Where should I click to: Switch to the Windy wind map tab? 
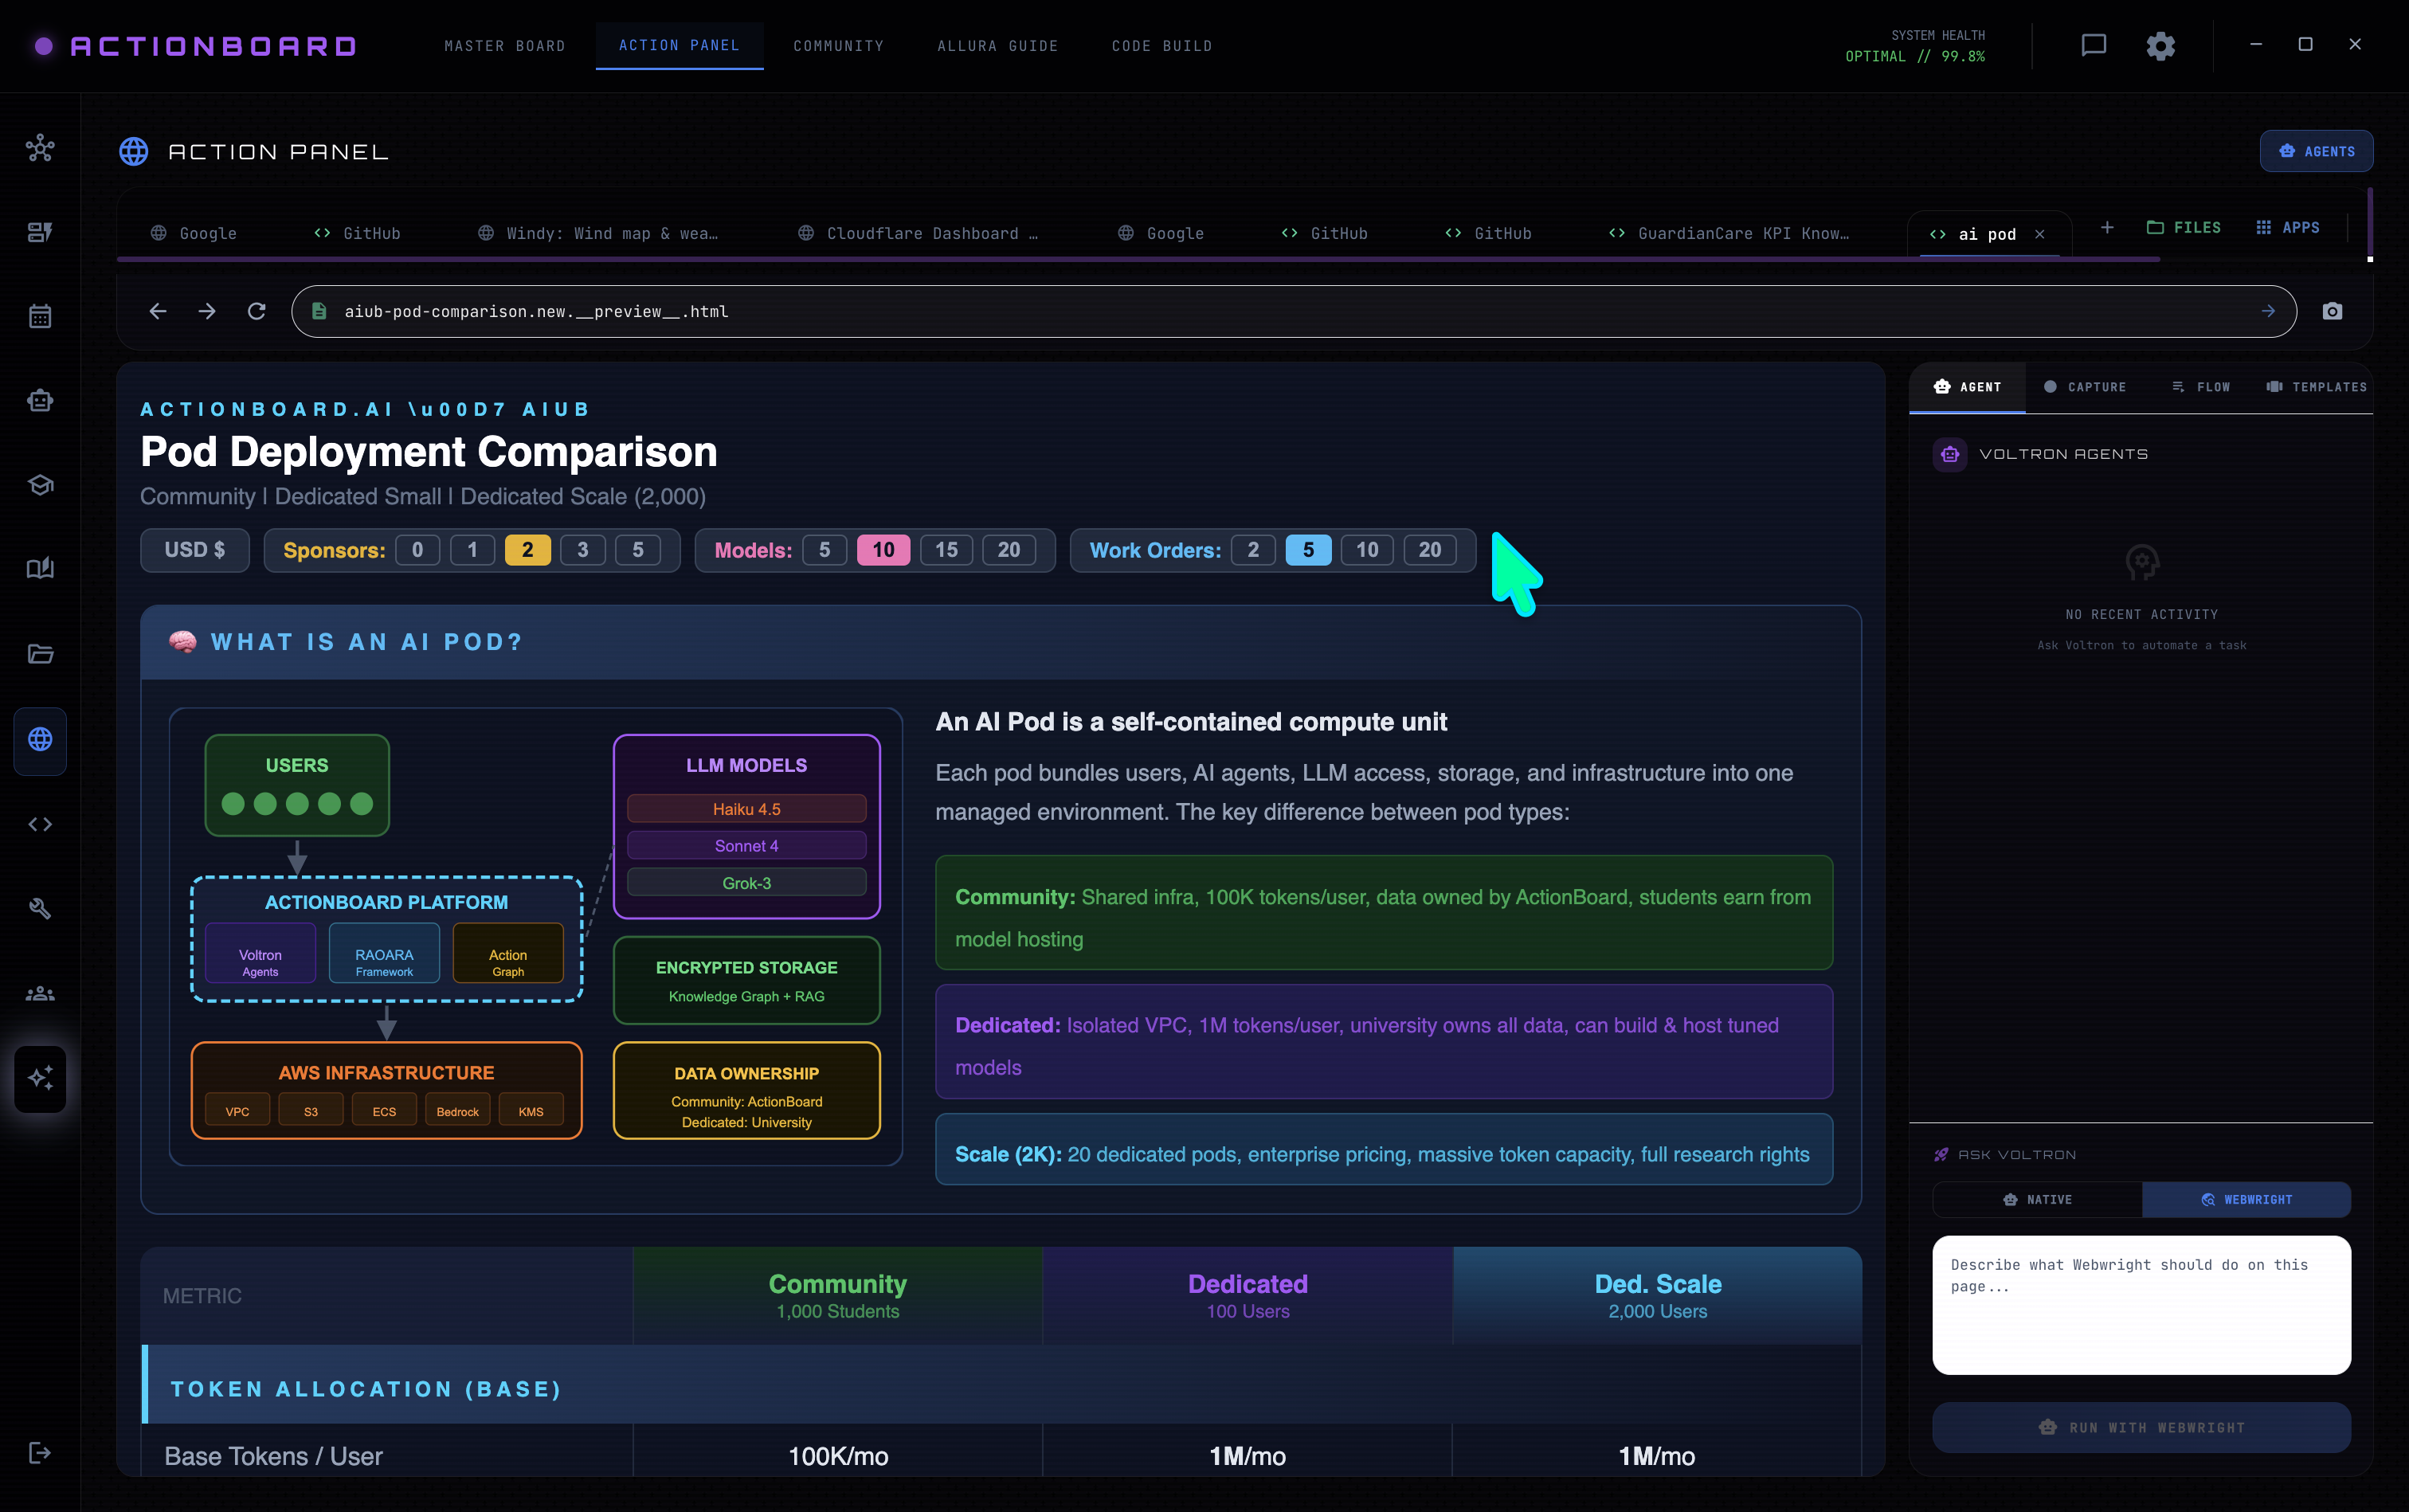point(598,234)
